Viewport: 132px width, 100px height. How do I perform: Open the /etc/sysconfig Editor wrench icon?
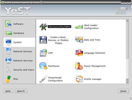pyautogui.click(x=43, y=27)
